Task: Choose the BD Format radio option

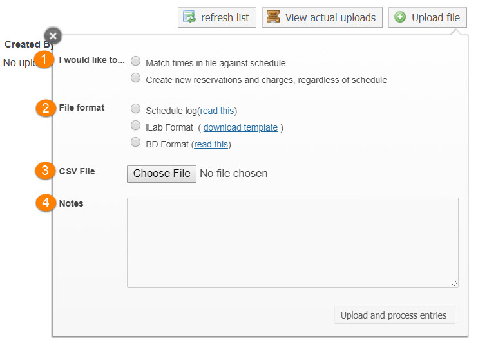Action: [x=136, y=142]
